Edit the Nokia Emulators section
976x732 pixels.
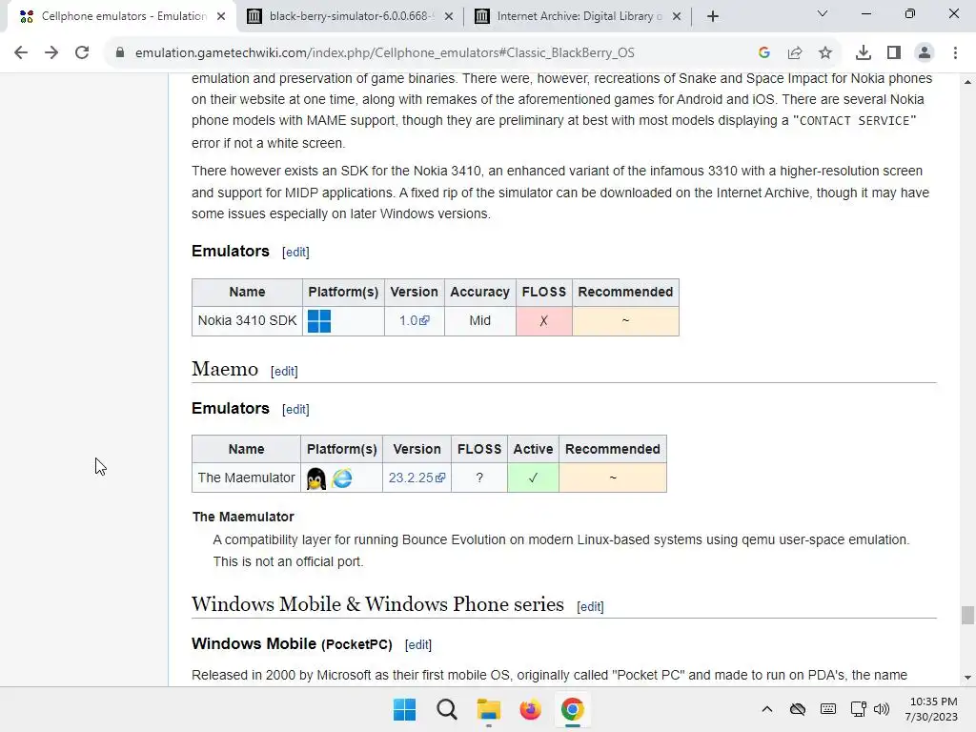tap(295, 252)
